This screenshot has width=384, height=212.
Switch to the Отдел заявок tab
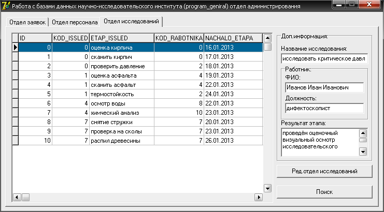(27, 22)
